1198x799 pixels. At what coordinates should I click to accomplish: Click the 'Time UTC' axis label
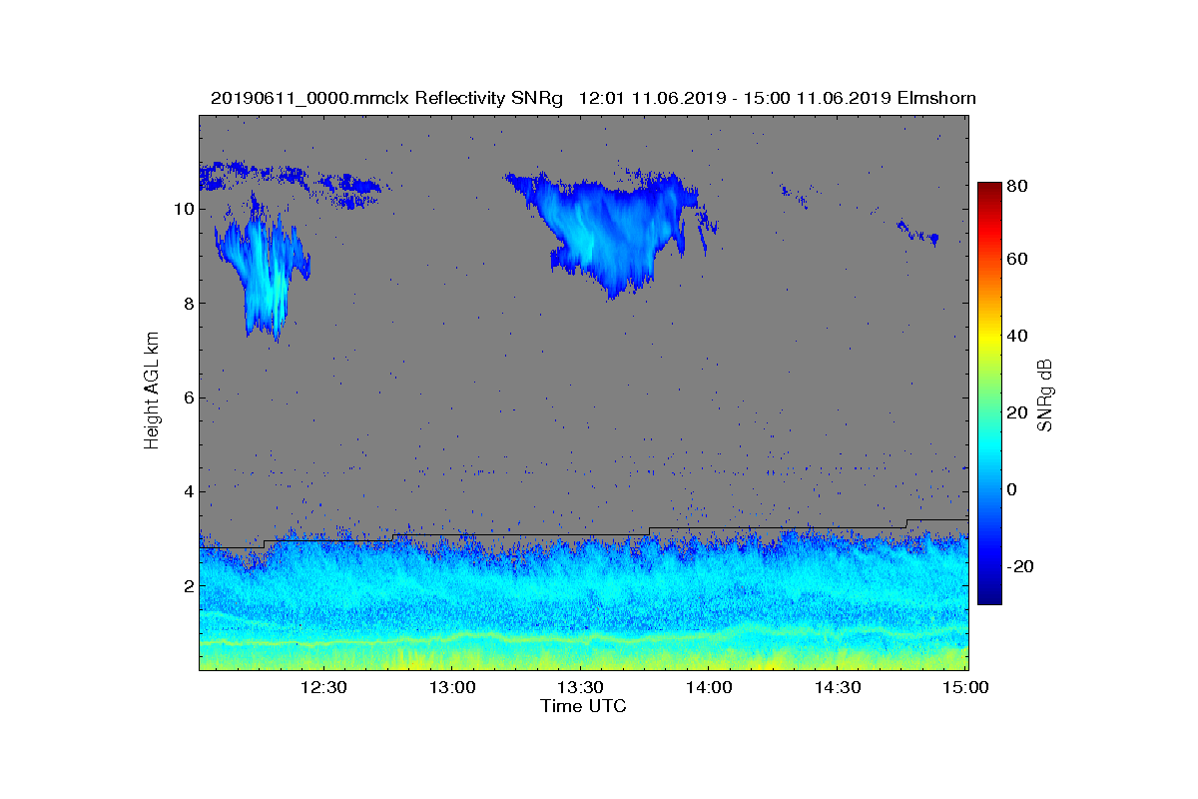pos(583,707)
